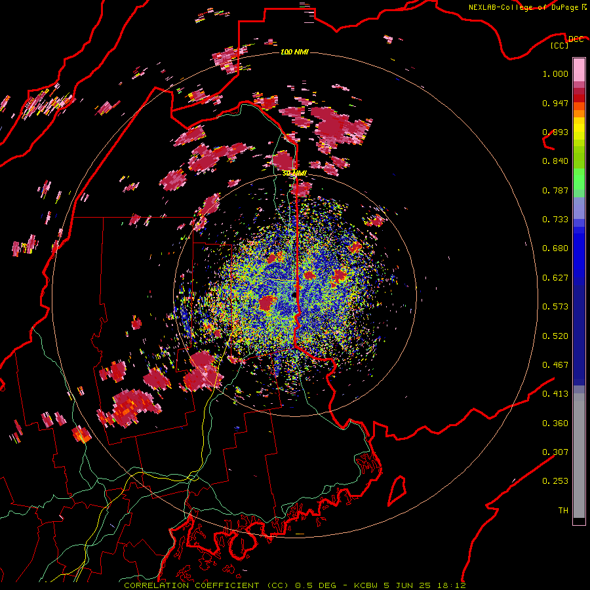Click the 0.787 scale value

point(555,190)
